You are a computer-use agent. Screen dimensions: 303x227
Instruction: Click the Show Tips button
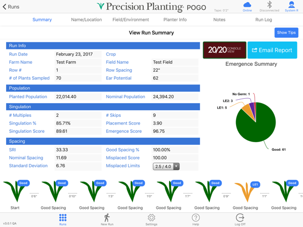tap(286, 32)
